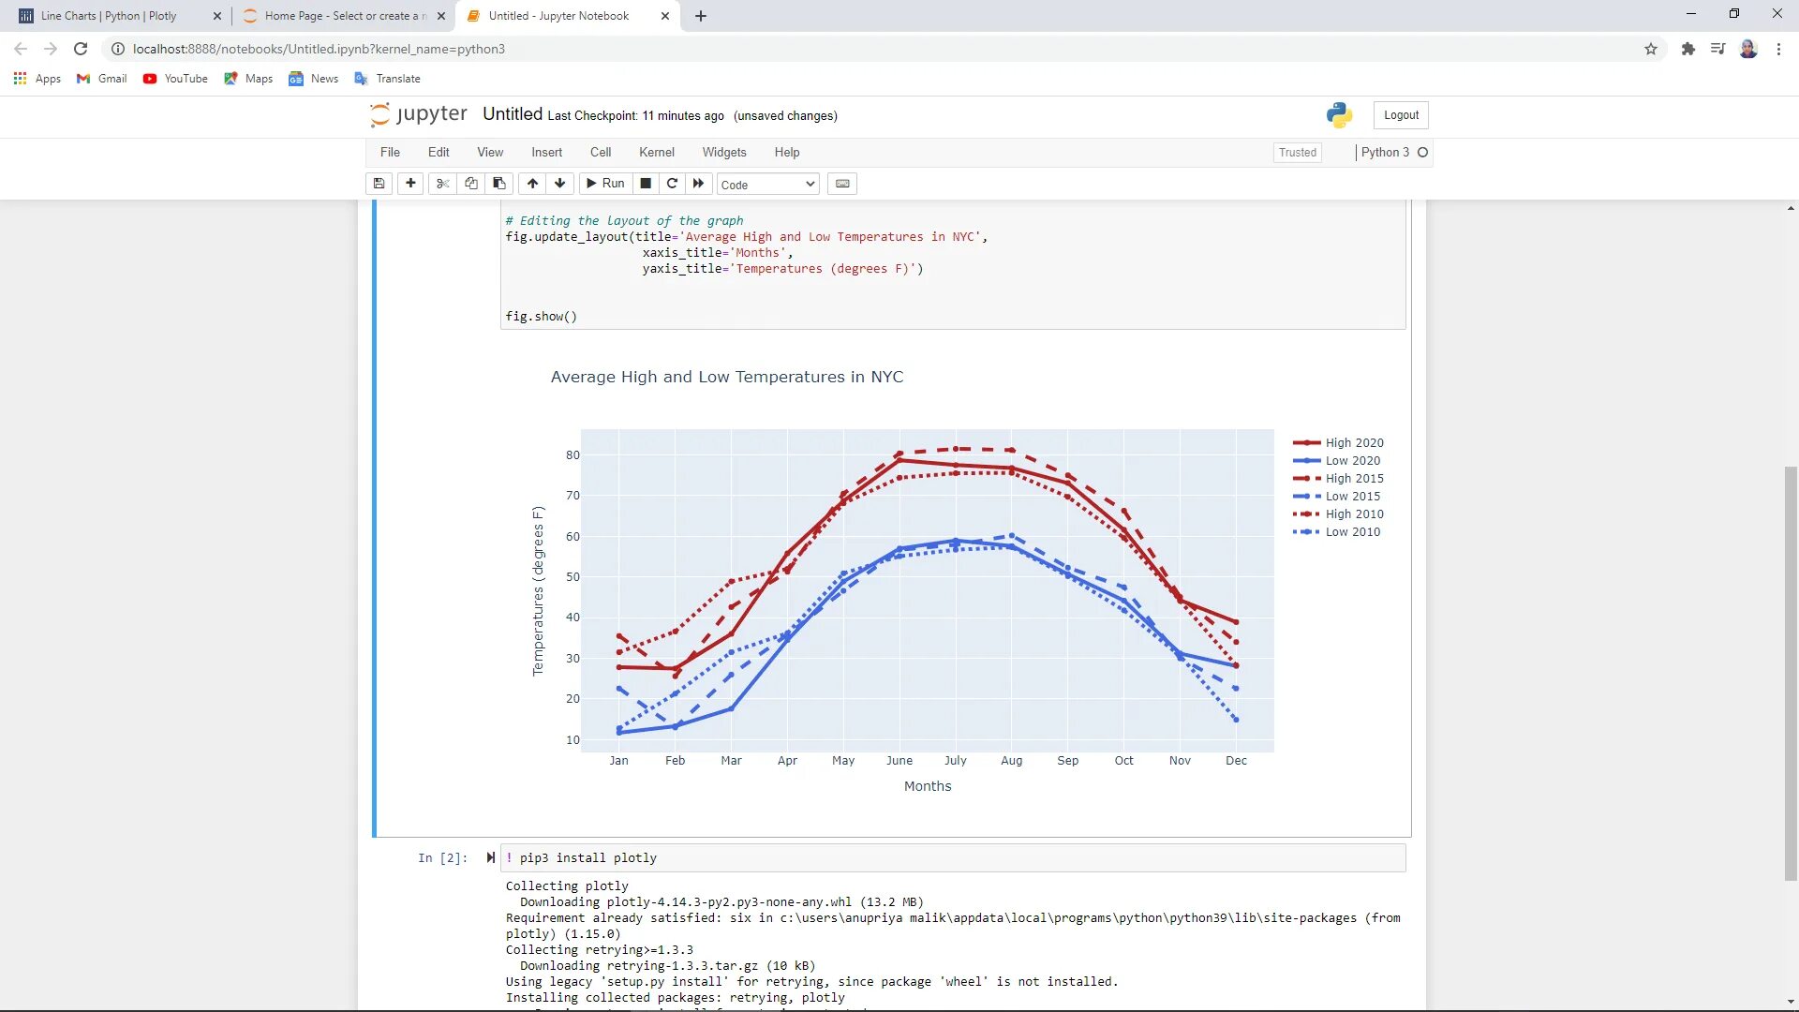Open the Cell menu
Image resolution: width=1799 pixels, height=1012 pixels.
pyautogui.click(x=601, y=151)
